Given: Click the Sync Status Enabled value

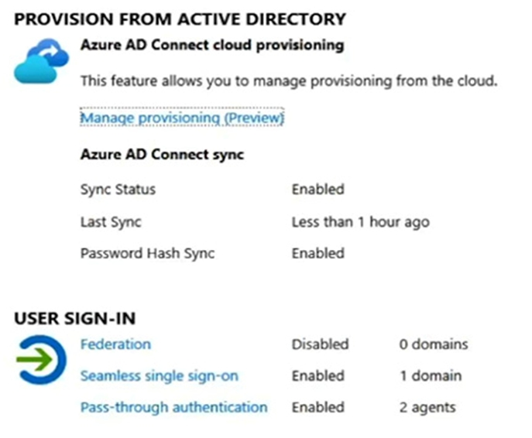Looking at the screenshot, I should coord(318,189).
